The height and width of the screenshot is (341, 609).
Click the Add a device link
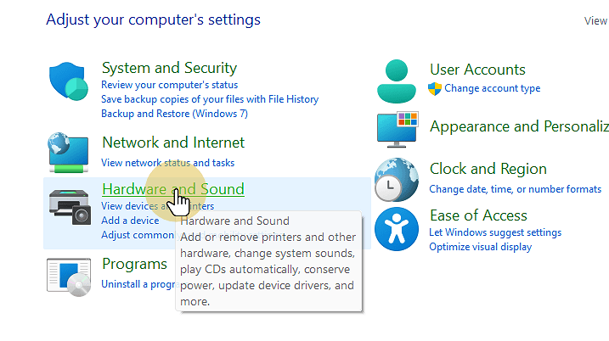130,221
